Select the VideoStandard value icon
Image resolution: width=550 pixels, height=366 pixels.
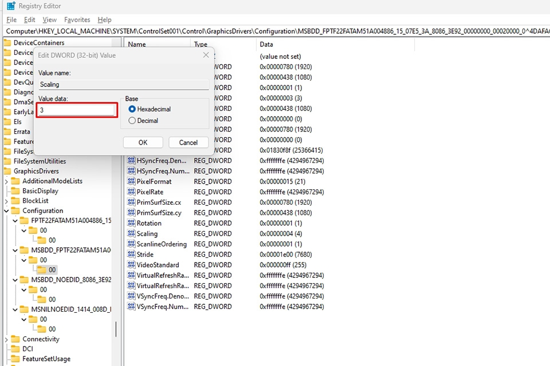(x=131, y=264)
